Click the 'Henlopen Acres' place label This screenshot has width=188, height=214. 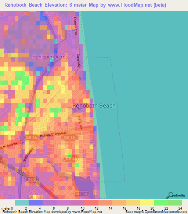(50, 57)
